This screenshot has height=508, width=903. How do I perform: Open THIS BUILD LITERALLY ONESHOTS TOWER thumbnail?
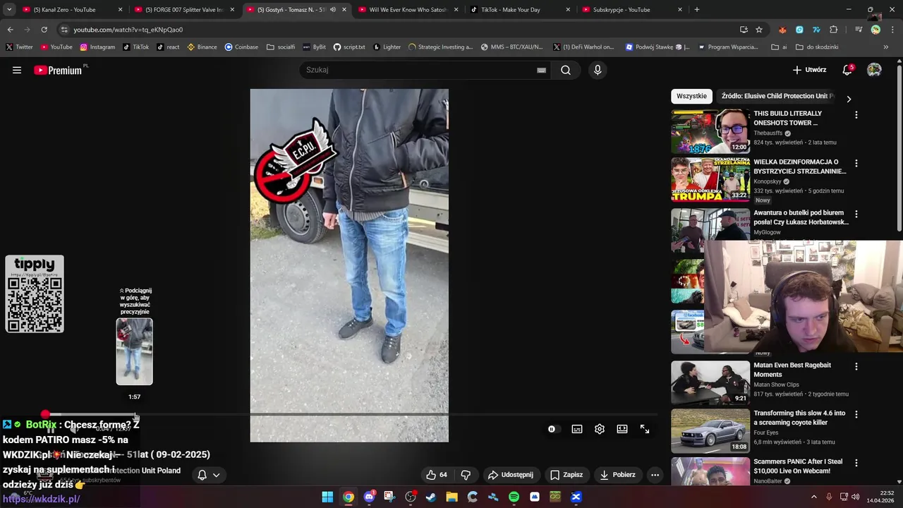710,131
